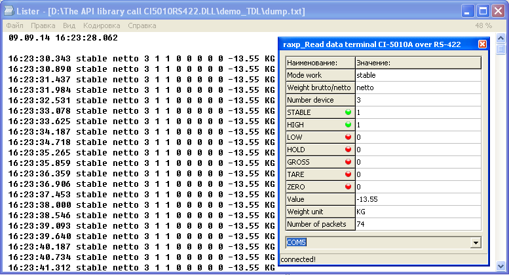Viewport: 509px width, 275px height.
Task: Open the Кодировка menu
Action: (102, 25)
